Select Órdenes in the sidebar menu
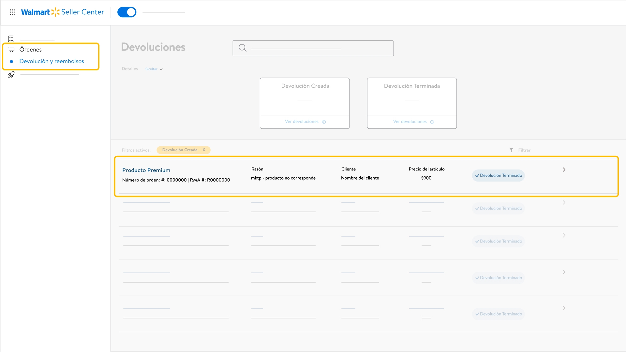626x352 pixels. [x=31, y=50]
